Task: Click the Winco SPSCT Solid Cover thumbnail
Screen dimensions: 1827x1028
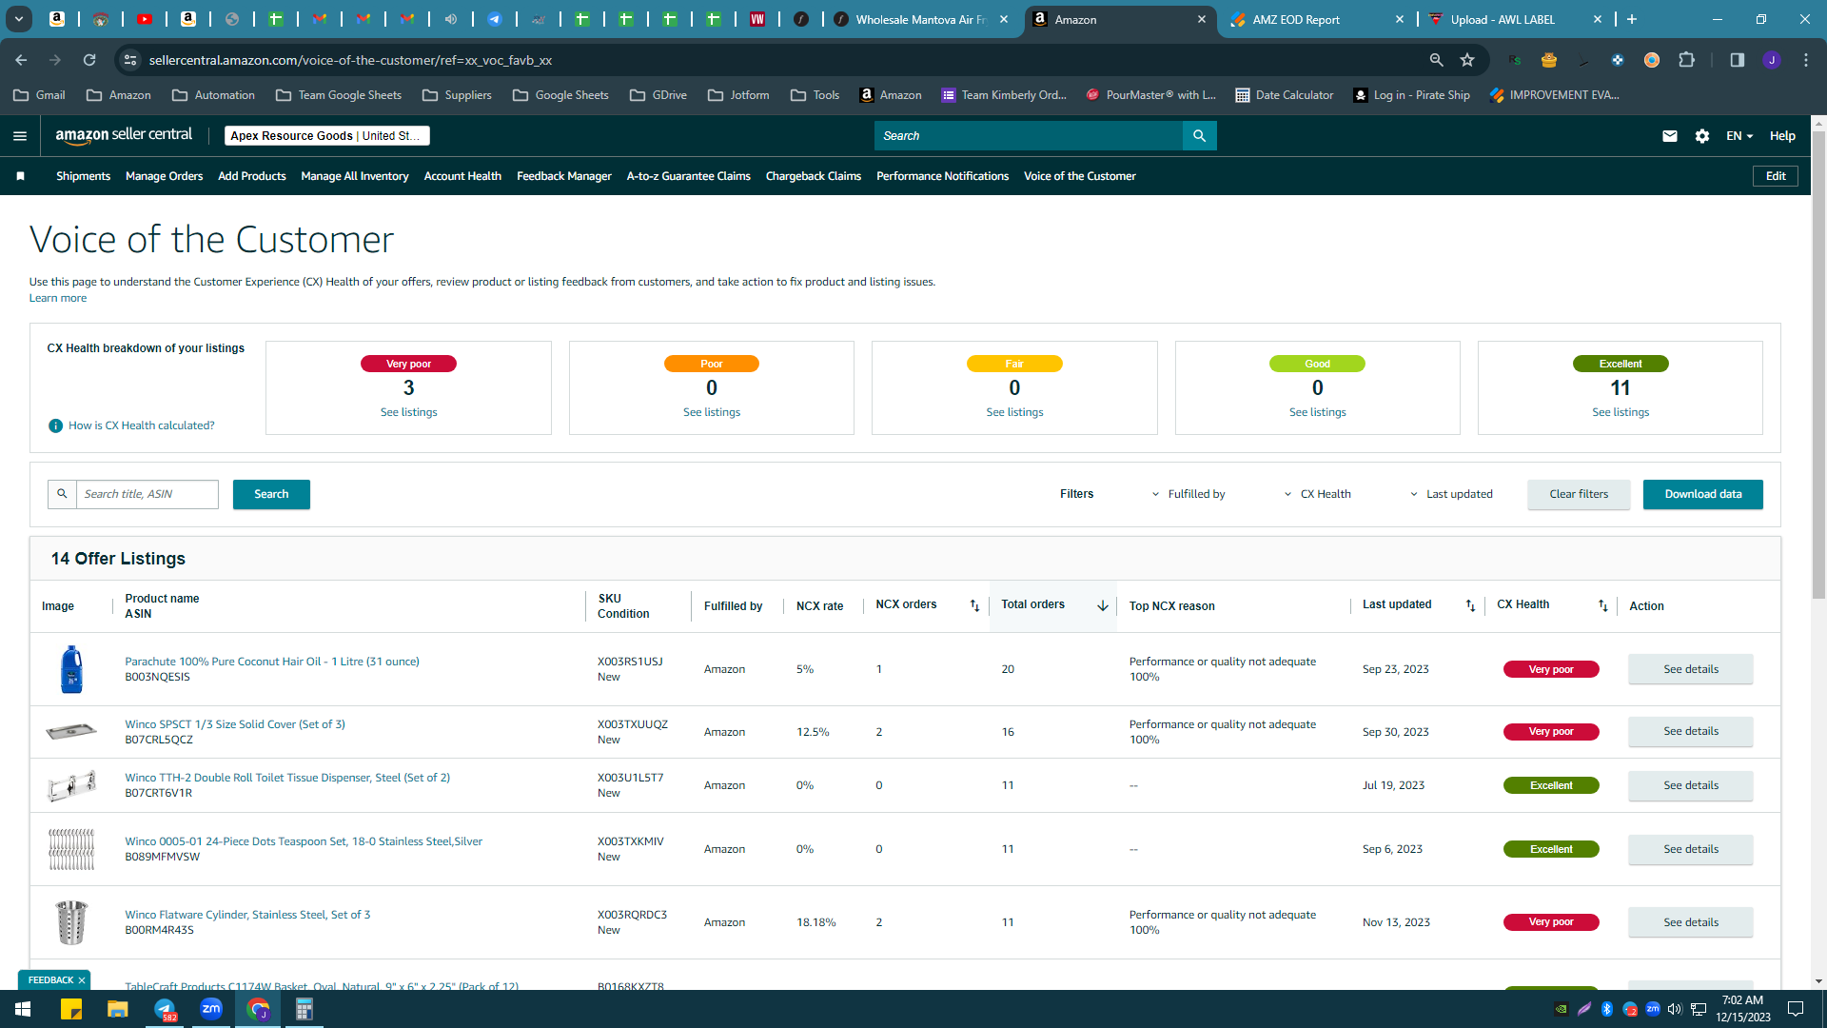Action: click(x=71, y=732)
